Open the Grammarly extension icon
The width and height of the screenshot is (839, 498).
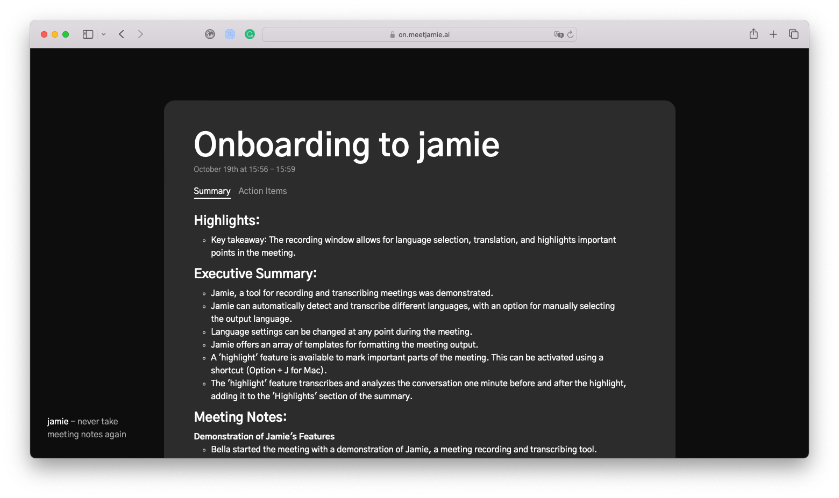250,34
